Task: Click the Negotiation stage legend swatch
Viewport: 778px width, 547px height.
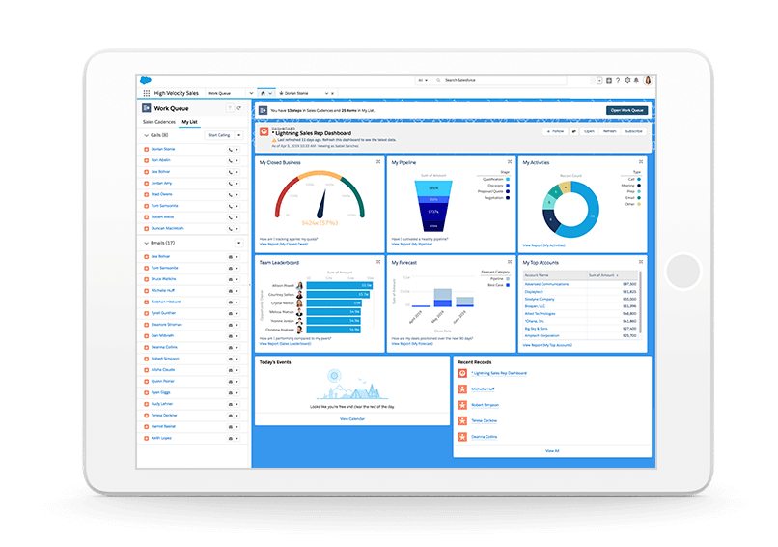Action: tap(508, 198)
